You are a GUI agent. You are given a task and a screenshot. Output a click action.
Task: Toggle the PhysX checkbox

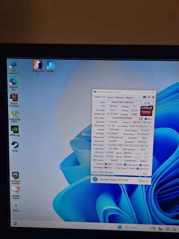(x=129, y=168)
